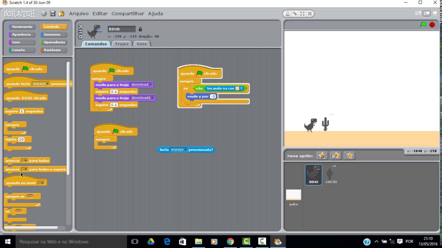Viewport: 442px width, 248px height.
Task: Select the Caneta block category
Action: coord(22,50)
